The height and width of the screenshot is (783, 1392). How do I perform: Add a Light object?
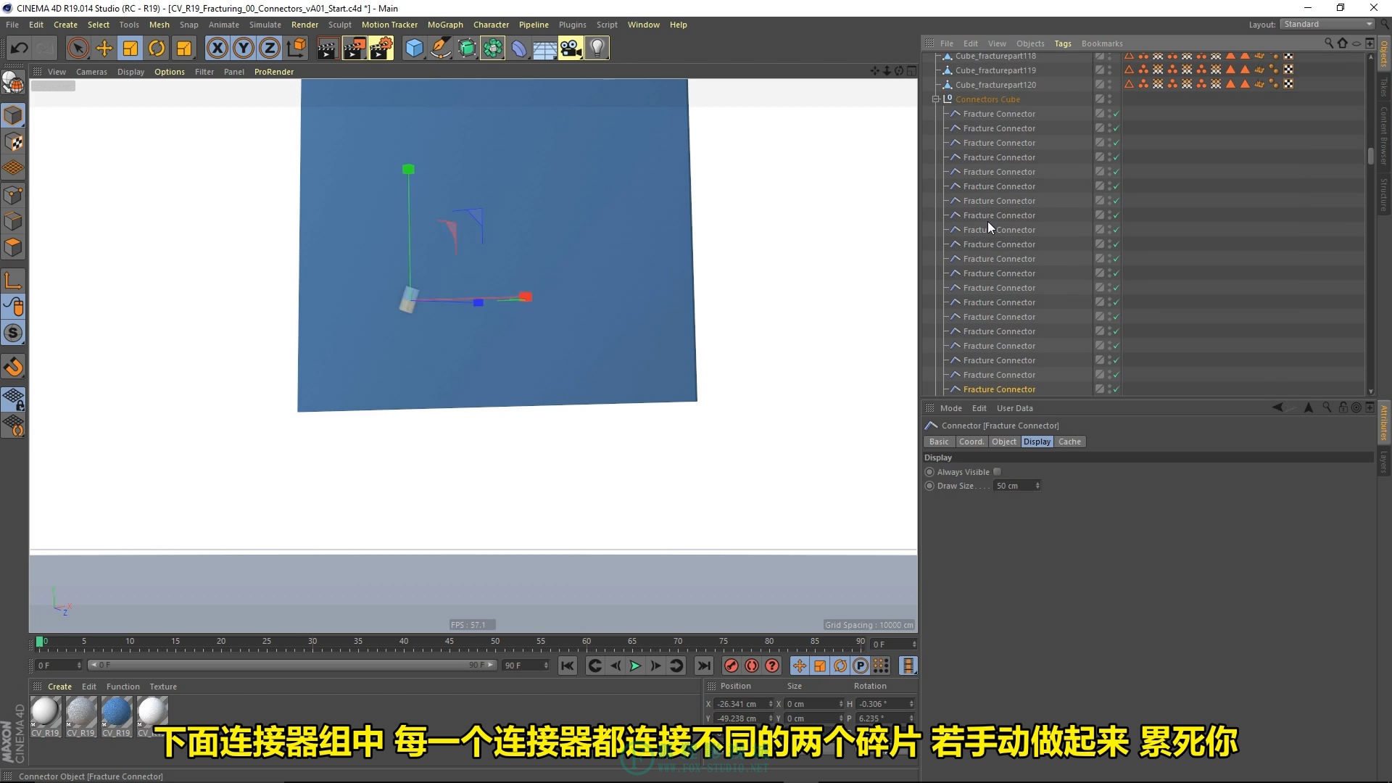pos(597,49)
